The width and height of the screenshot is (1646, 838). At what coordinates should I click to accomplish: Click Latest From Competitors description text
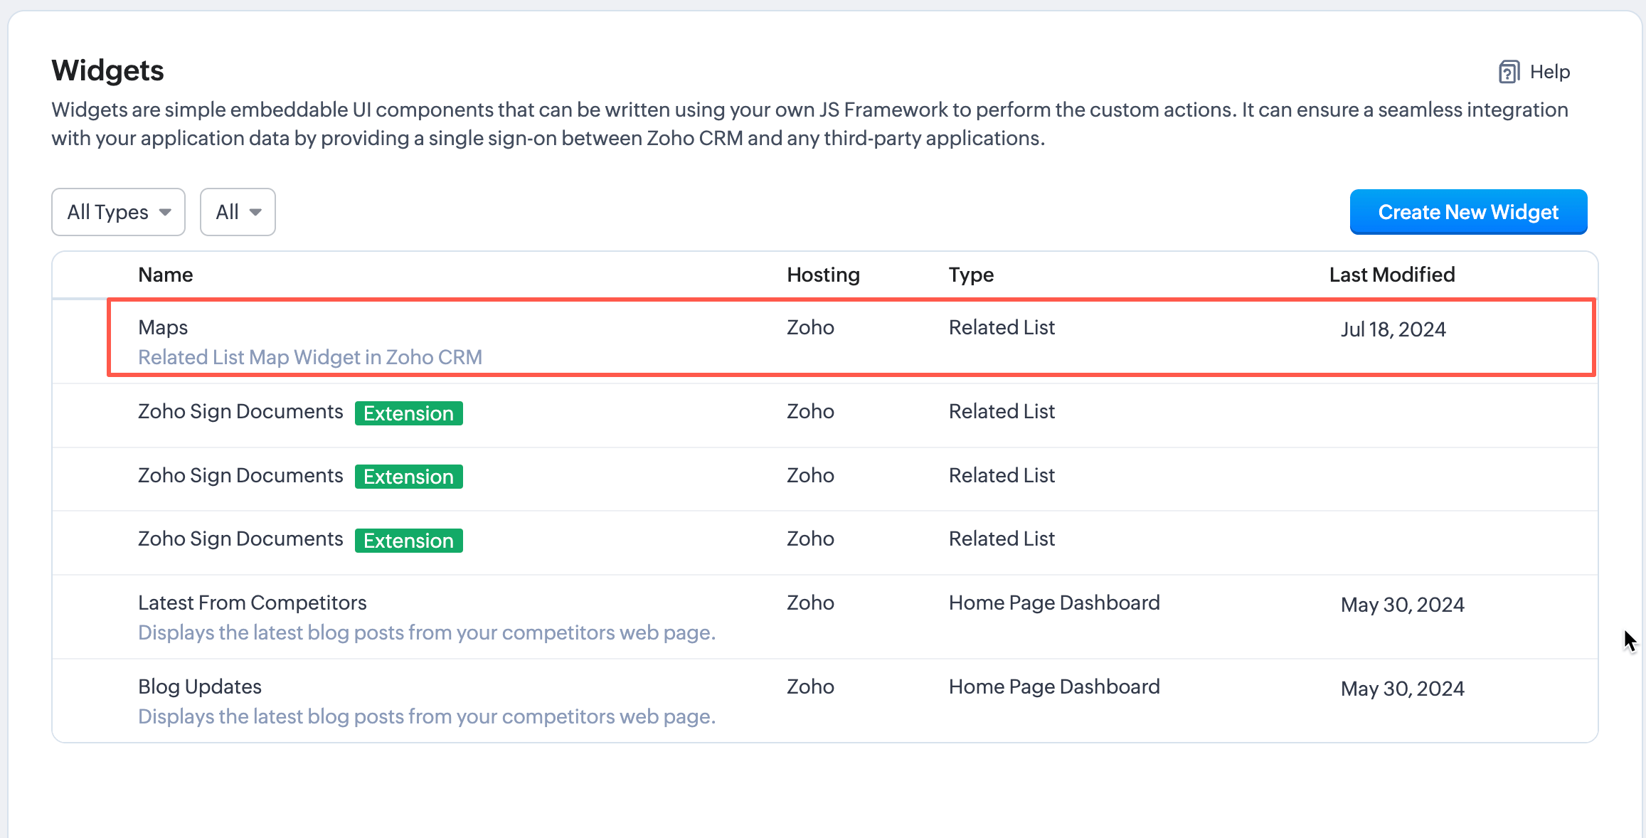point(427,632)
